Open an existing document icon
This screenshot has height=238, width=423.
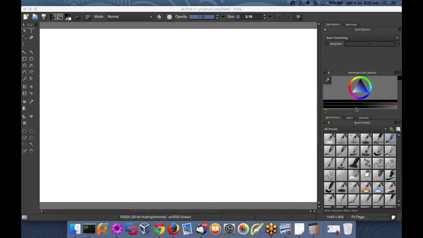[35, 17]
